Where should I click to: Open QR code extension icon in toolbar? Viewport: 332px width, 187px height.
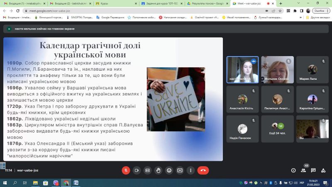tap(288, 11)
